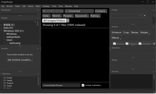Select the xiashuang folder

15,43
